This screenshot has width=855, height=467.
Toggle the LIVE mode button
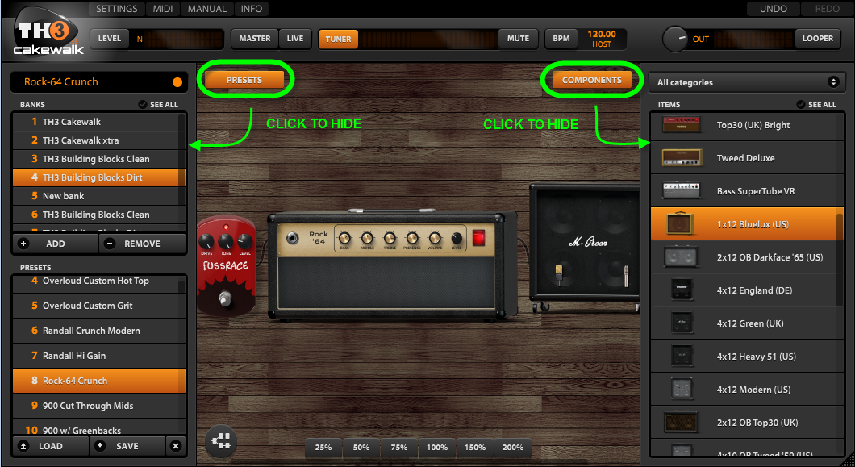tap(295, 39)
